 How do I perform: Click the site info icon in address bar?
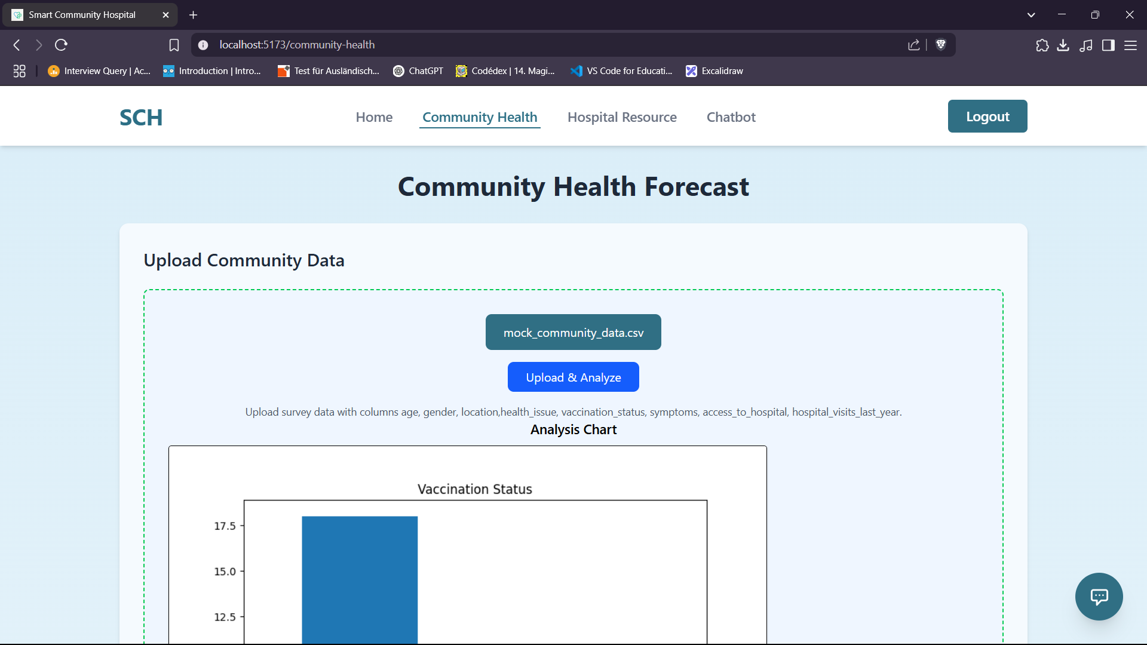203,45
